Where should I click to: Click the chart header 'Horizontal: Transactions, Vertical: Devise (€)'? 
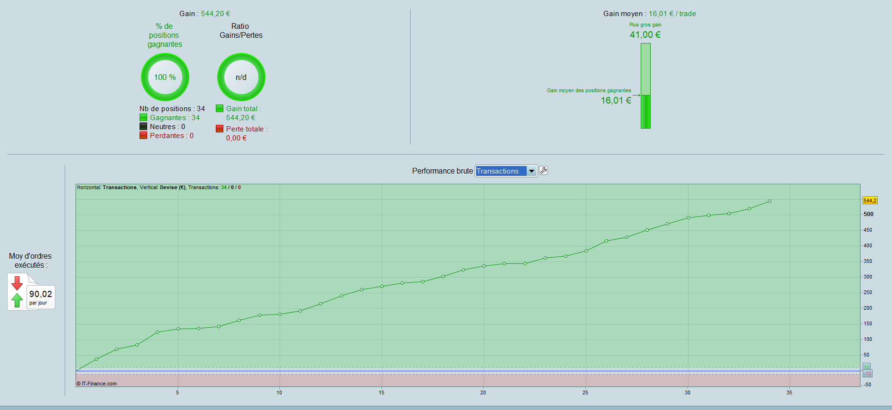[132, 188]
